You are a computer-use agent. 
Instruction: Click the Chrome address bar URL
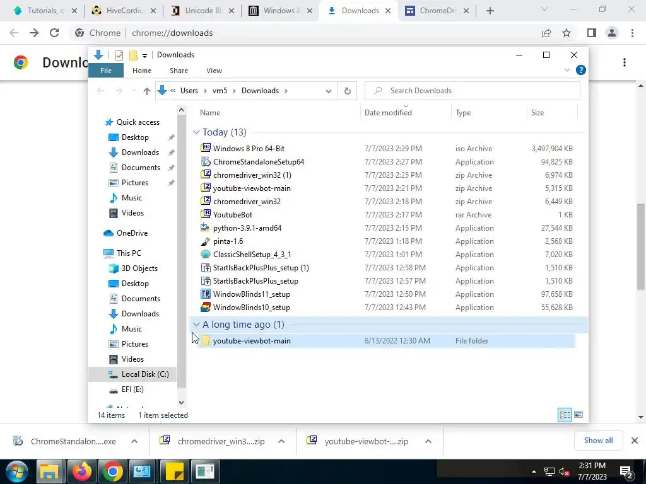click(x=172, y=33)
